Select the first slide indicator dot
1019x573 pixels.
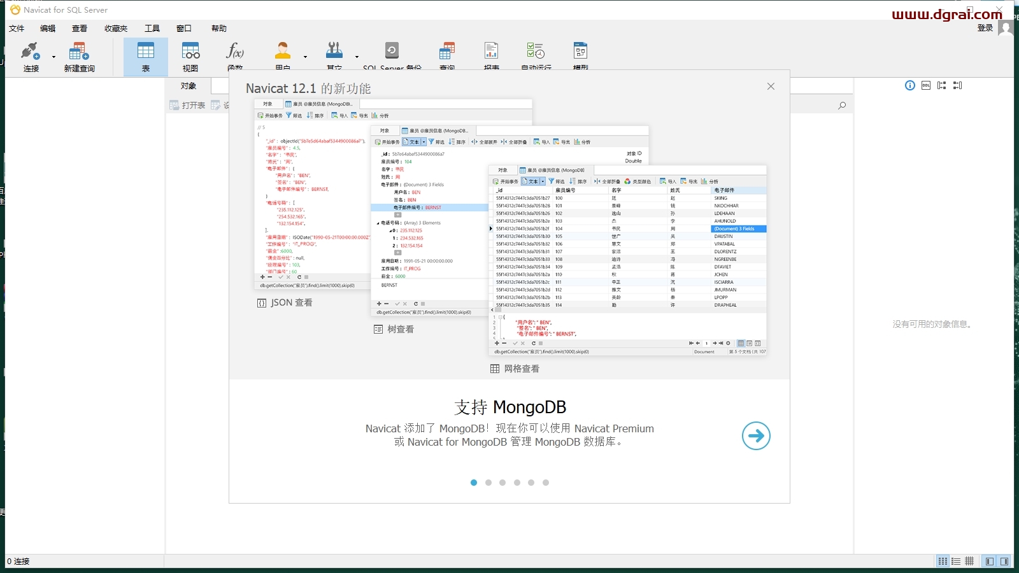474,483
